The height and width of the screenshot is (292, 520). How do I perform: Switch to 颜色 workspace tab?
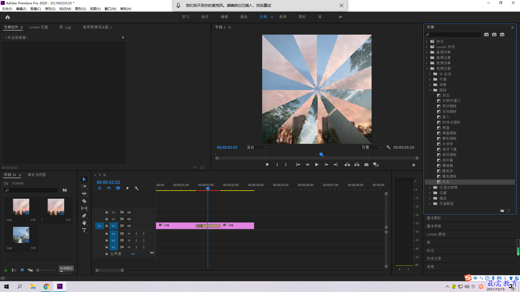pos(244,17)
